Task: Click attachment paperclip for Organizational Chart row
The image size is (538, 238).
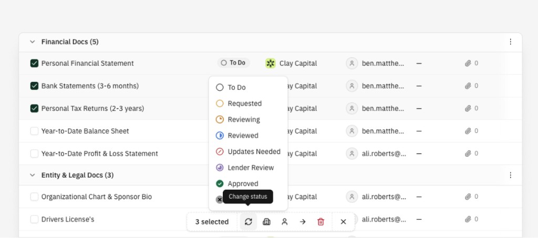Action: (468, 197)
